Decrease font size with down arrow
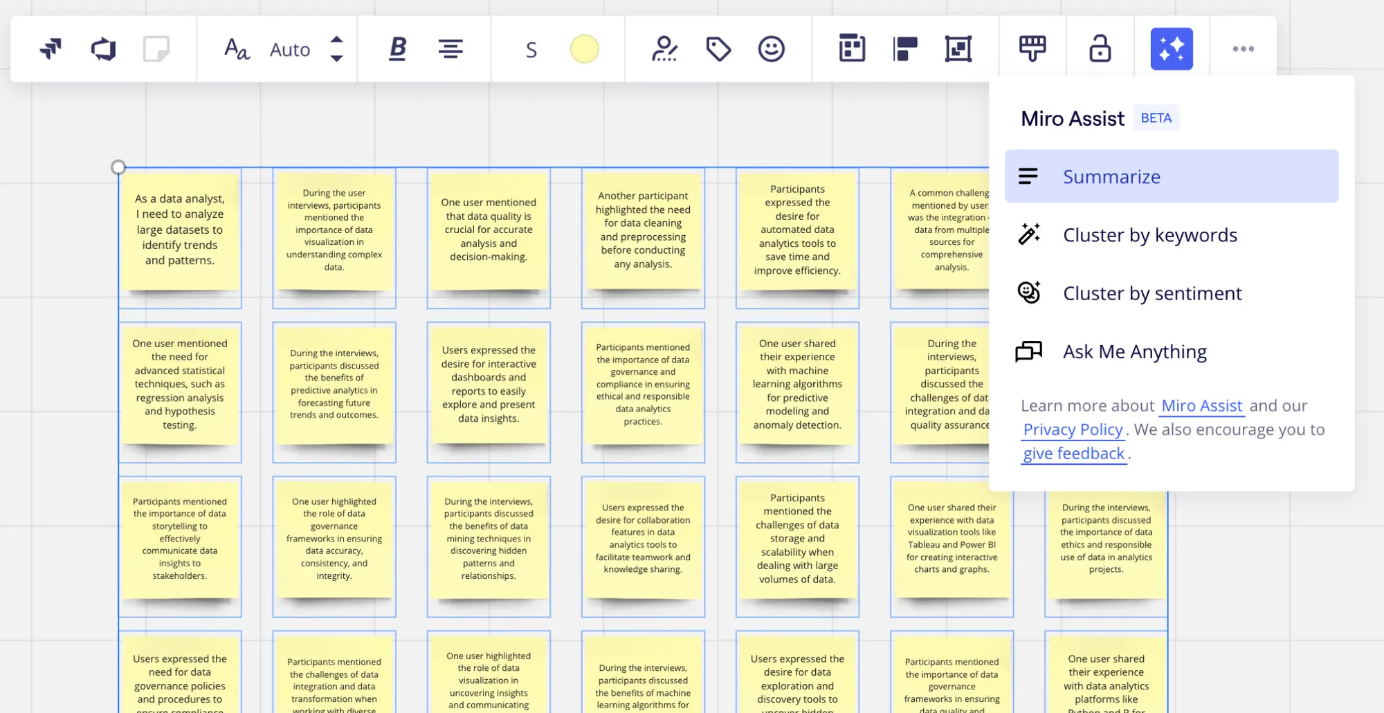1384x713 pixels. (x=336, y=59)
